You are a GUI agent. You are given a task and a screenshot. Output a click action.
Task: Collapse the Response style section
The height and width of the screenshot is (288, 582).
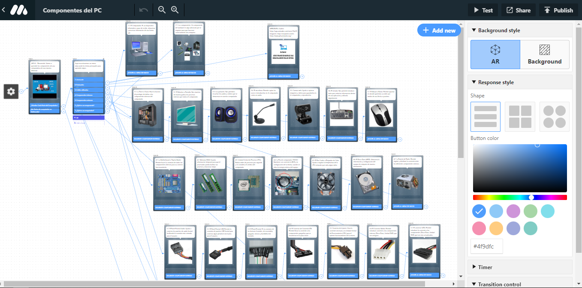[x=474, y=82]
